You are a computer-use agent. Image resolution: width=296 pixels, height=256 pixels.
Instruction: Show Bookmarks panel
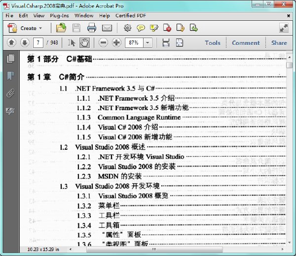coord(10,76)
